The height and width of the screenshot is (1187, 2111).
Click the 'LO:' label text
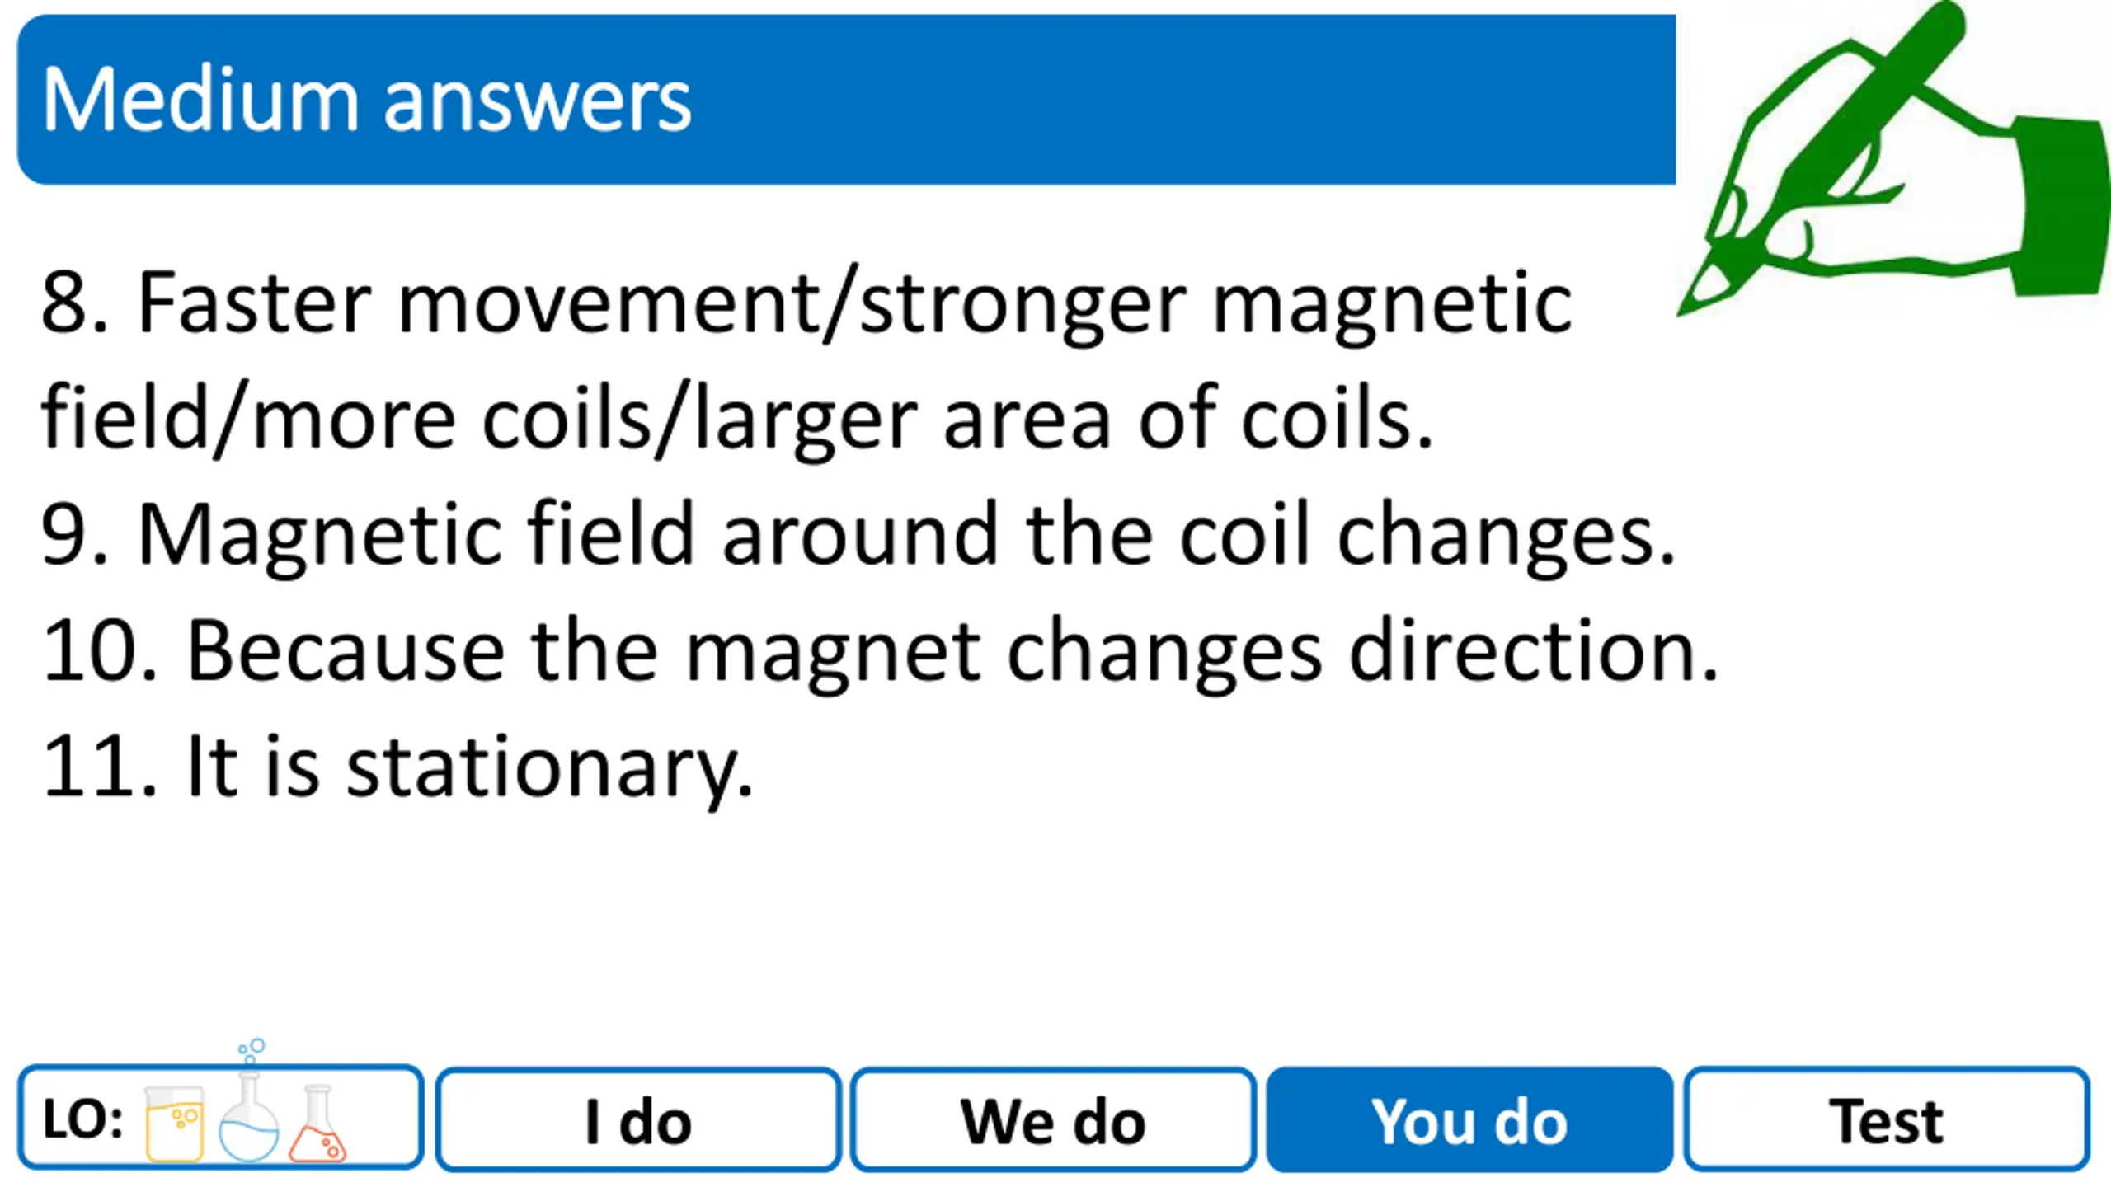[x=82, y=1119]
